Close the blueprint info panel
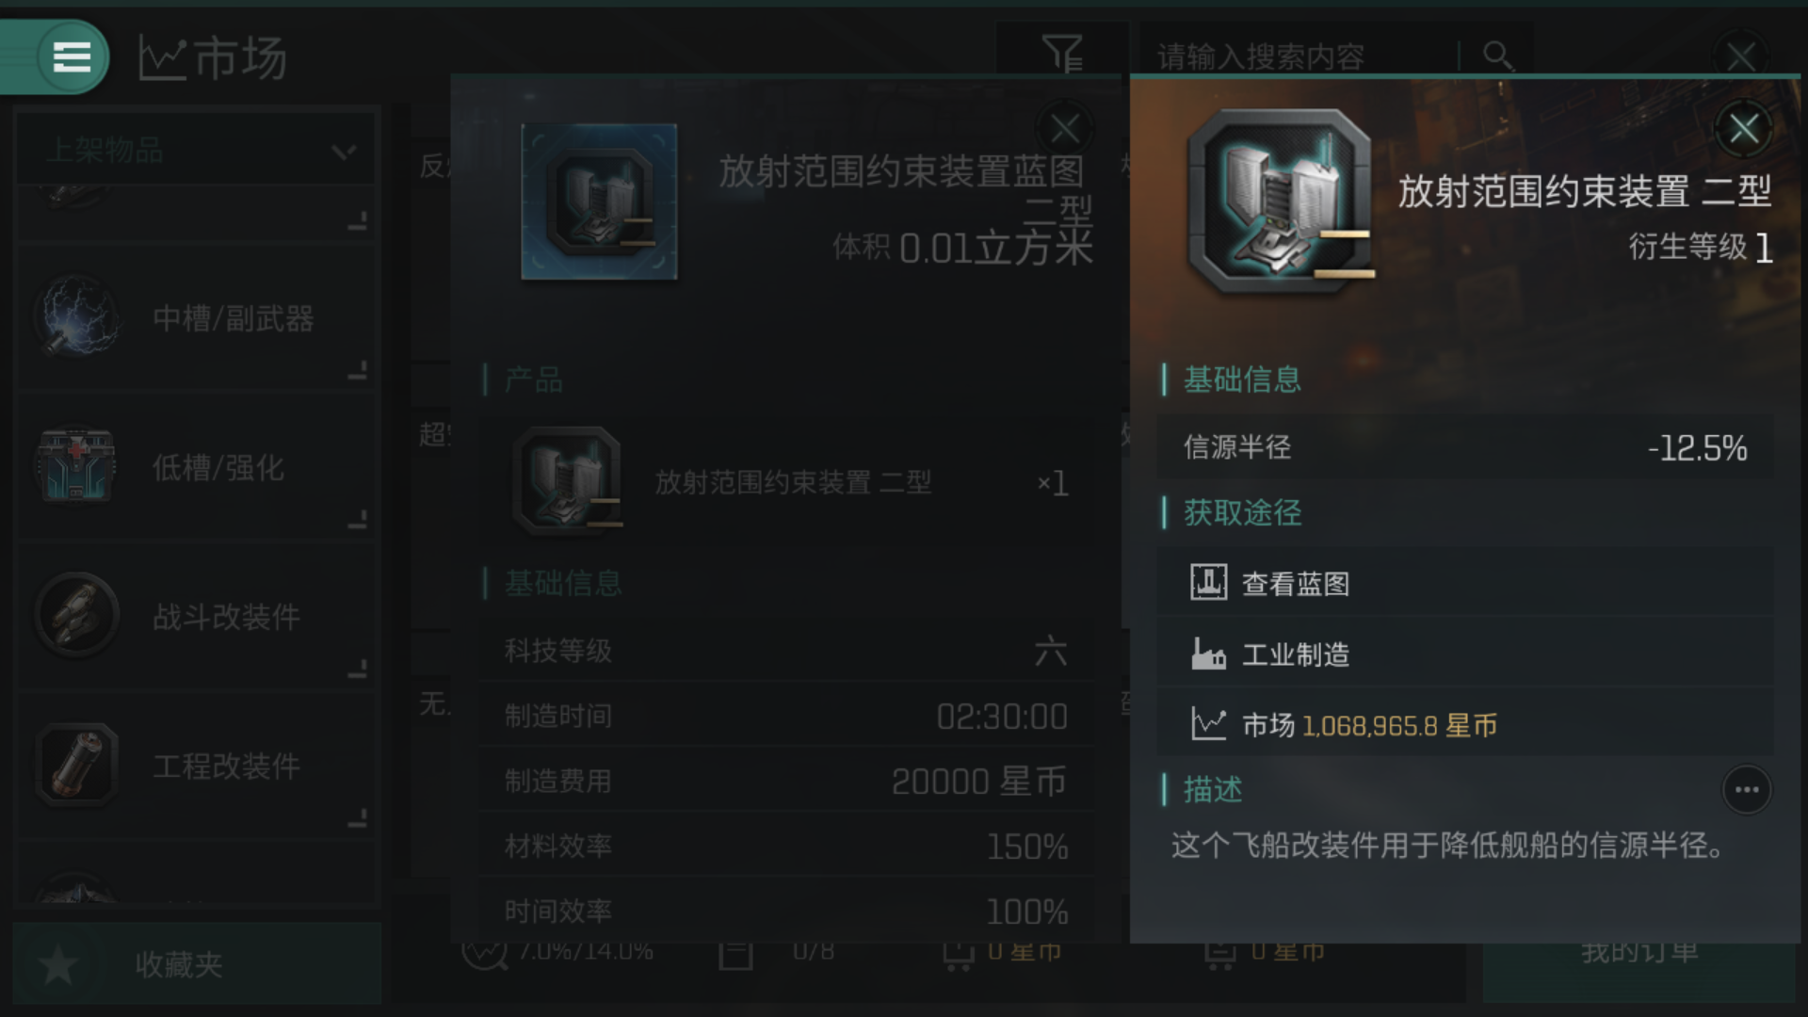Image resolution: width=1808 pixels, height=1017 pixels. point(1065,128)
